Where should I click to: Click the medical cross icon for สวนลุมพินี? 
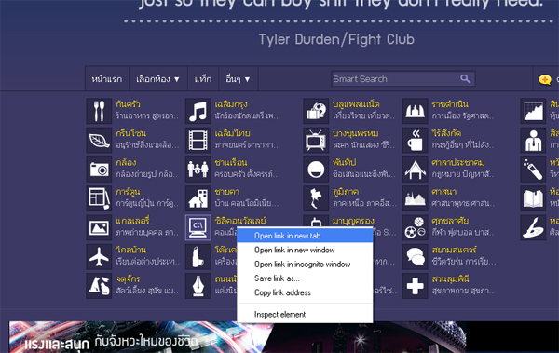coord(415,286)
